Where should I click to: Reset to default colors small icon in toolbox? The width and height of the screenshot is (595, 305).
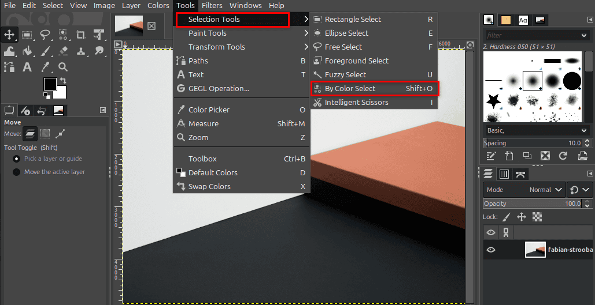(46, 95)
